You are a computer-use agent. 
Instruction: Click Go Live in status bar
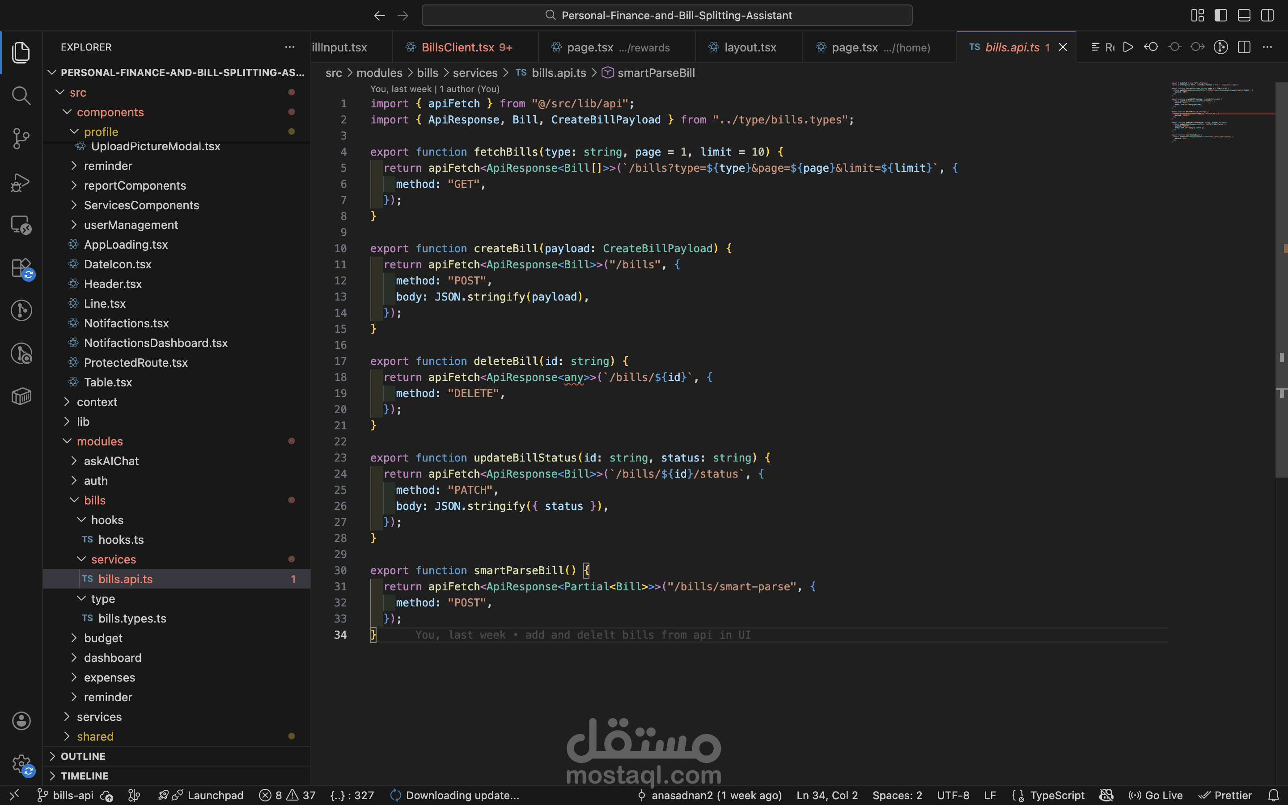(1156, 796)
